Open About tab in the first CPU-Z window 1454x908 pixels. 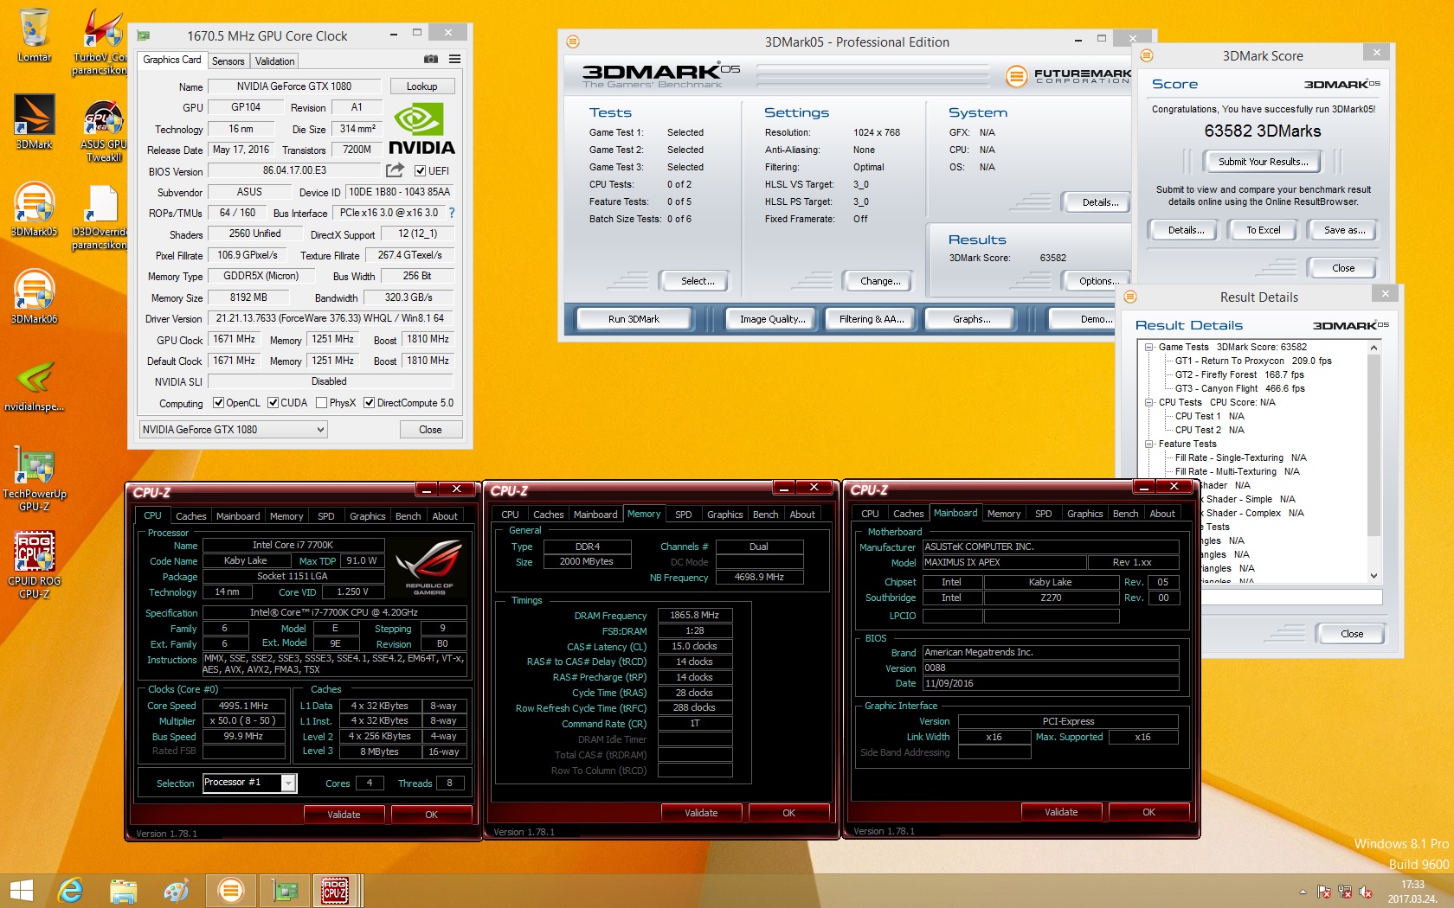coord(445,516)
